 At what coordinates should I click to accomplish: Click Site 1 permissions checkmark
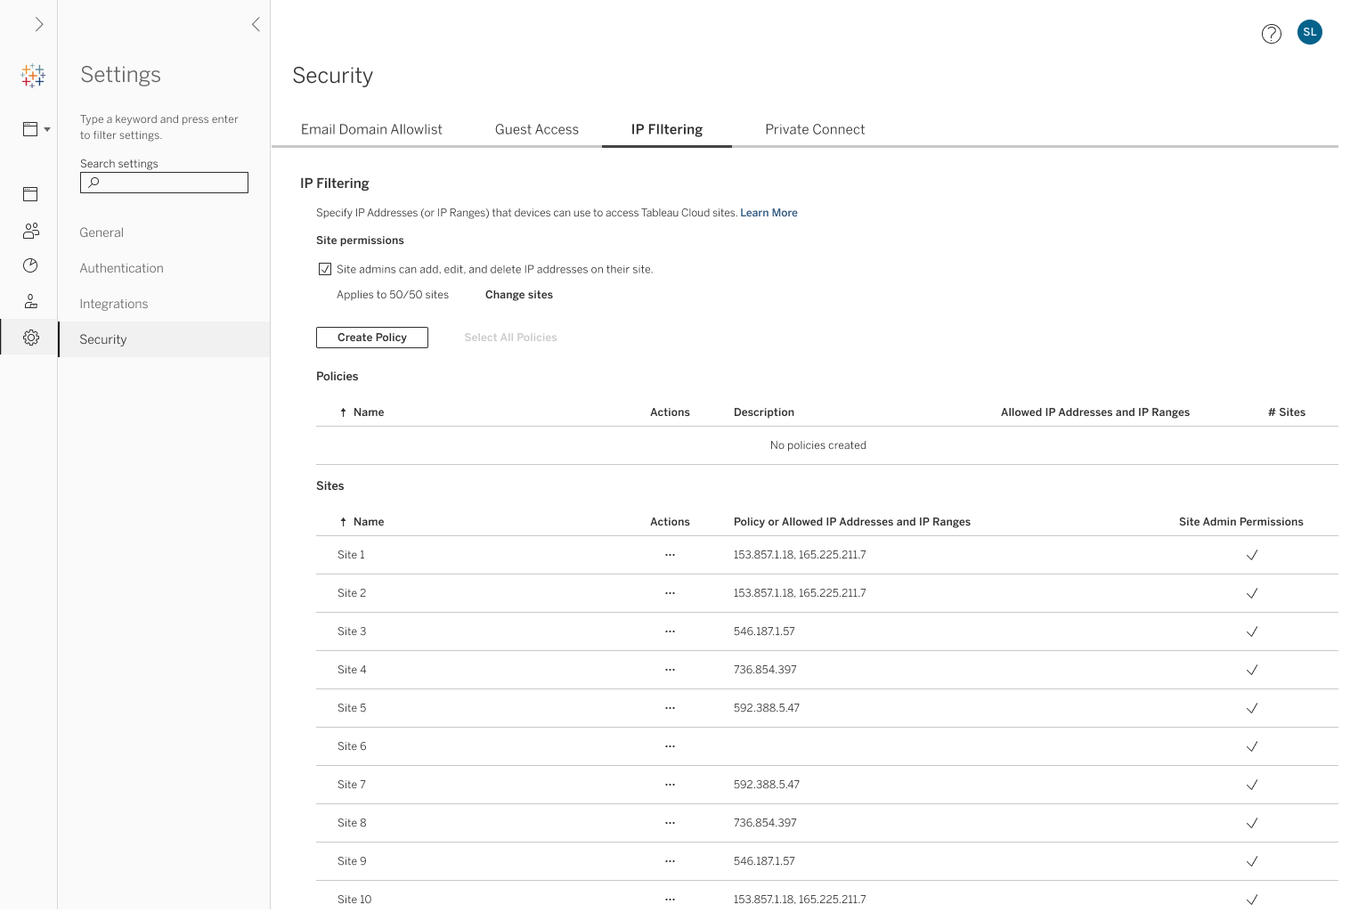point(1251,555)
